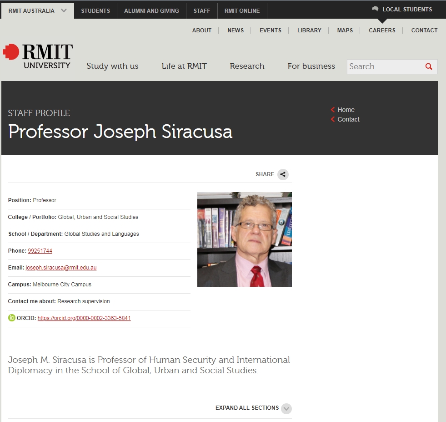
Task: Click the professor's profile photo
Action: 245,239
